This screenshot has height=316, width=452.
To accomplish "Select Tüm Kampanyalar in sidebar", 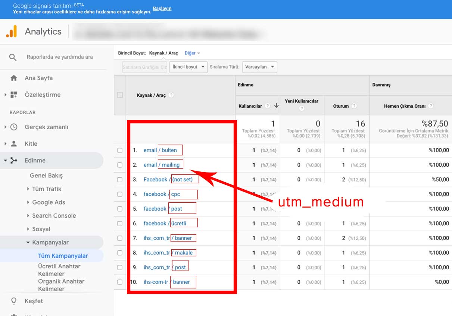I will 63,256.
